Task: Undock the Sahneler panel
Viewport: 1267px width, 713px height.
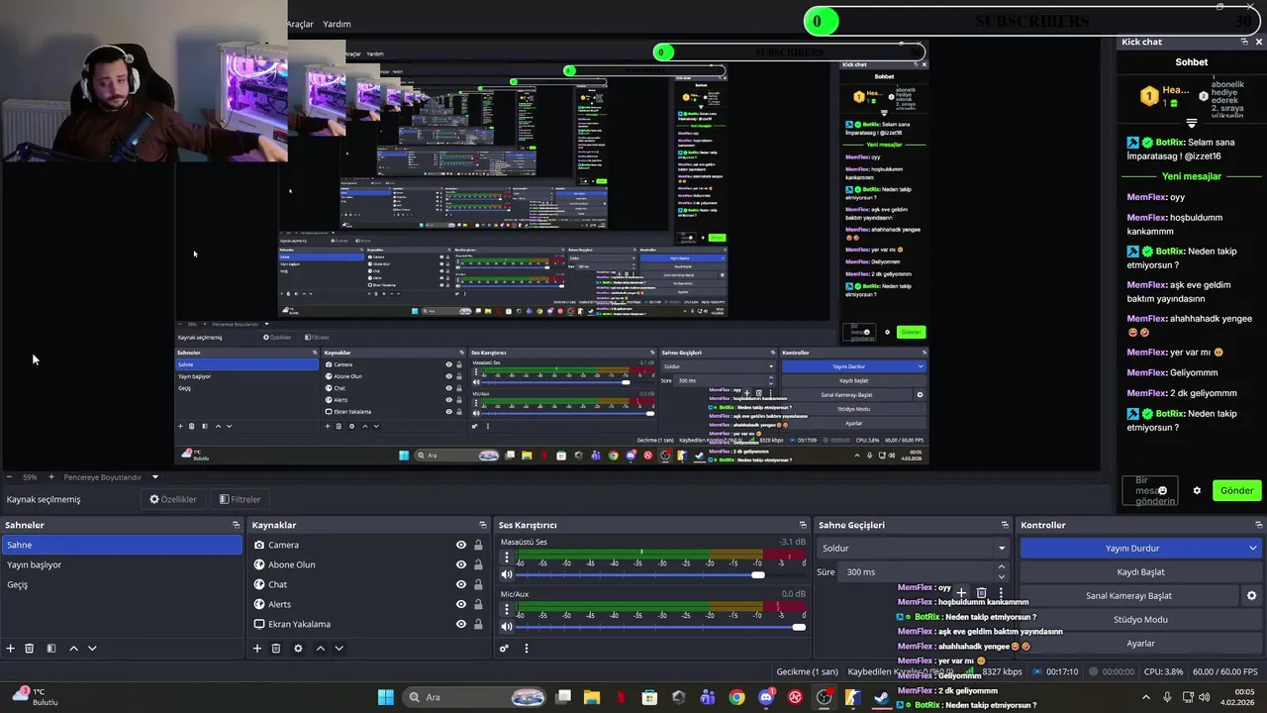Action: pos(236,525)
